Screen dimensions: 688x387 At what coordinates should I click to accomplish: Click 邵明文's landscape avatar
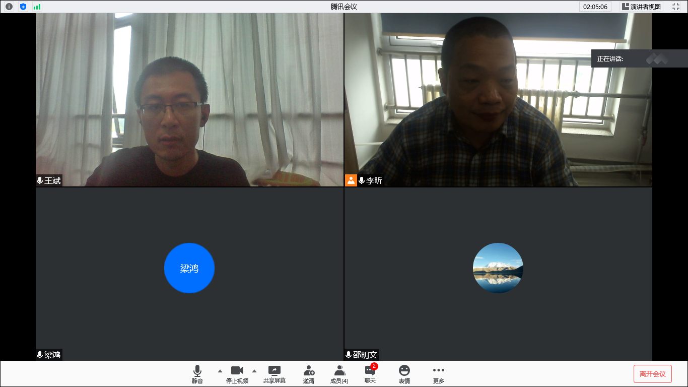(x=498, y=268)
